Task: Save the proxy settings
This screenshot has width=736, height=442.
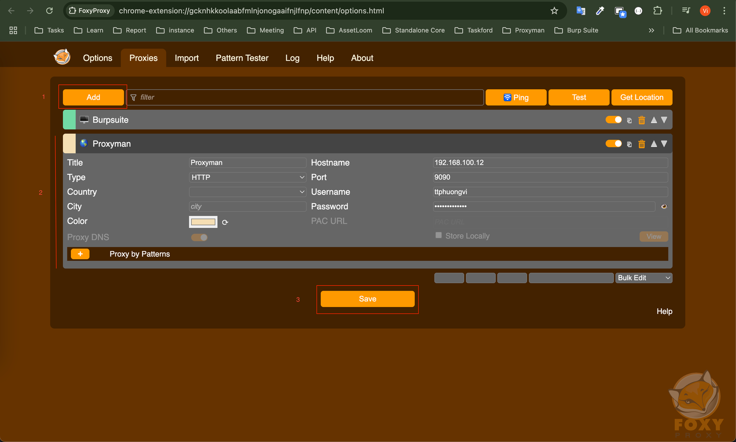Action: (368, 299)
